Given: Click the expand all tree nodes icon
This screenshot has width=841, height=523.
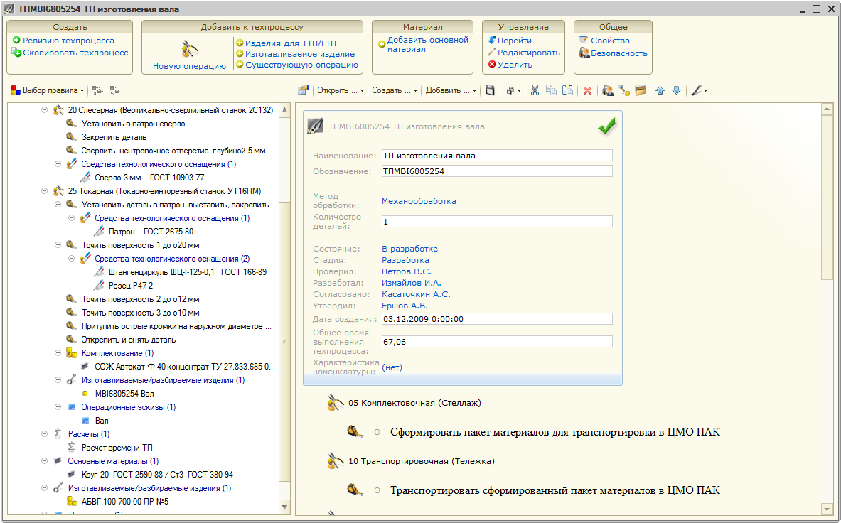Looking at the screenshot, I should pyautogui.click(x=98, y=91).
